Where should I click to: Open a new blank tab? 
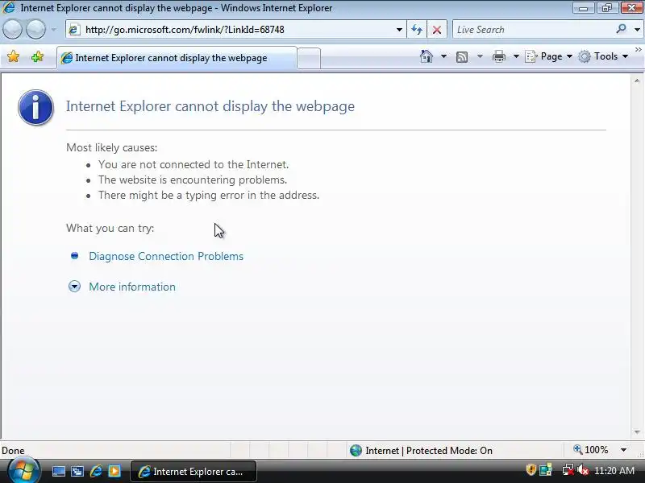click(x=309, y=58)
